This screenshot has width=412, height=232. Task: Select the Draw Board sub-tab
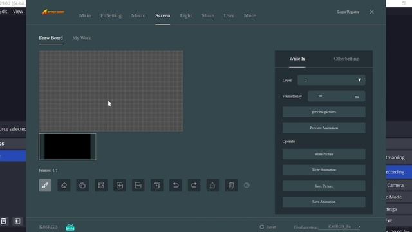pos(51,38)
